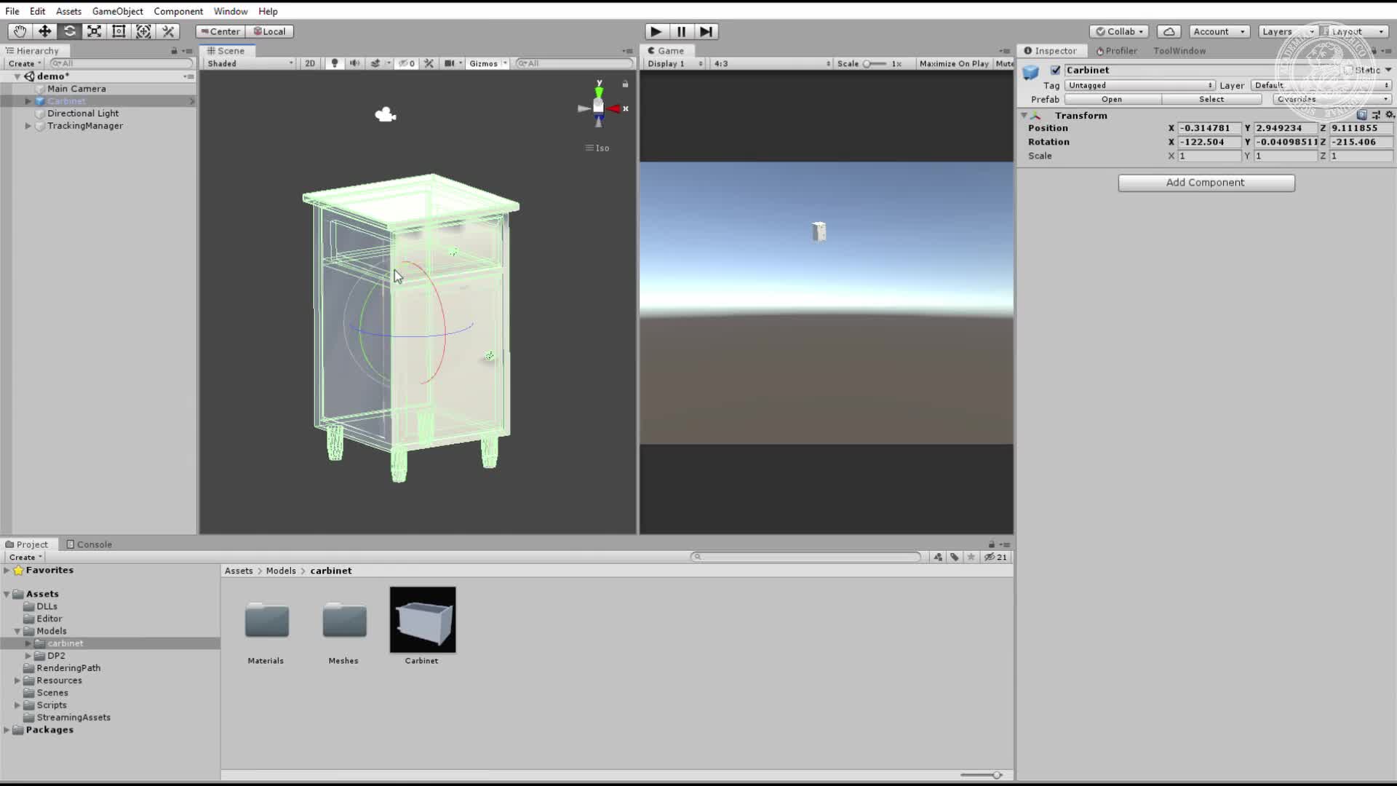Image resolution: width=1397 pixels, height=786 pixels.
Task: Open the Unity cloud services panel
Action: (x=1169, y=31)
